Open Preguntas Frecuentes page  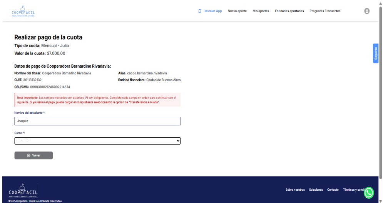click(x=325, y=11)
